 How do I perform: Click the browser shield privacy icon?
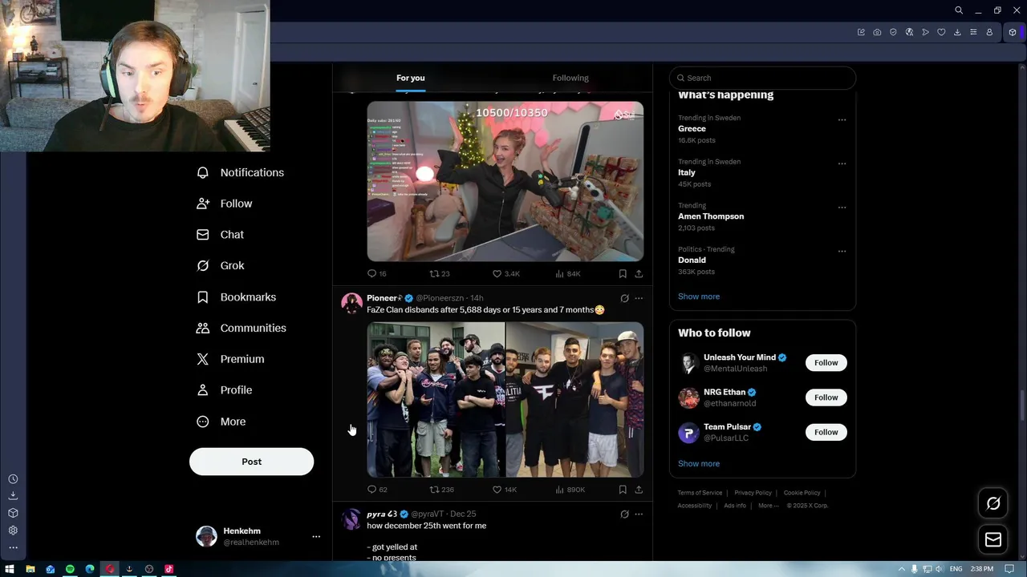tap(893, 32)
